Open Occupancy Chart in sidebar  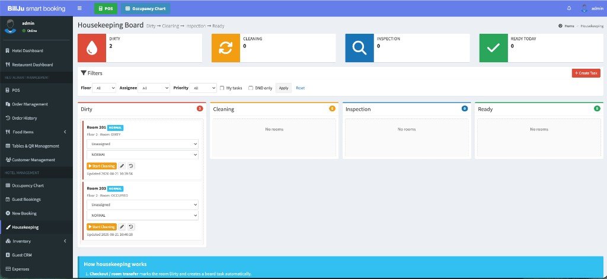tap(36, 185)
